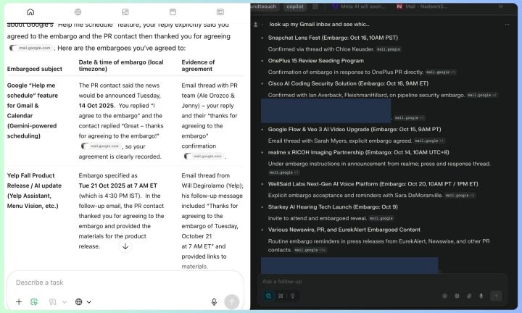This screenshot has width=522, height=313.
Task: Click the globe icon in top navigation
Action: [x=78, y=12]
